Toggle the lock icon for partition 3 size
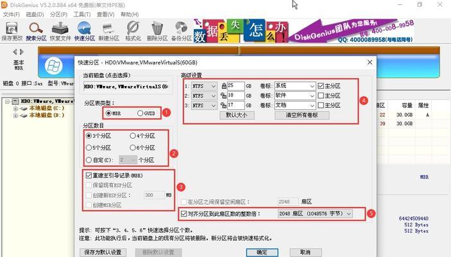 pos(223,105)
